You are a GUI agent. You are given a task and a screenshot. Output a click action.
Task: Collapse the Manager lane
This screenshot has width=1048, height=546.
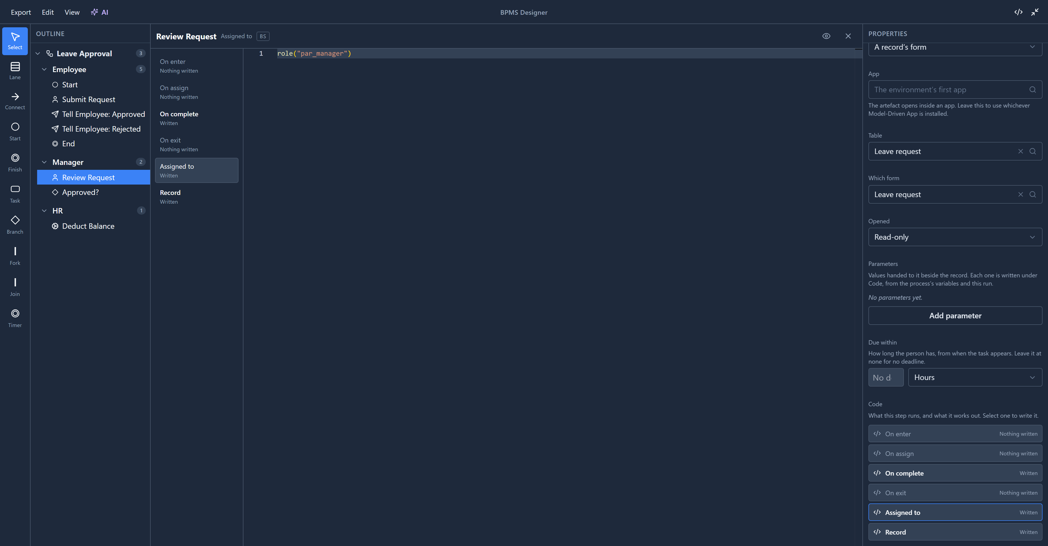(x=44, y=162)
